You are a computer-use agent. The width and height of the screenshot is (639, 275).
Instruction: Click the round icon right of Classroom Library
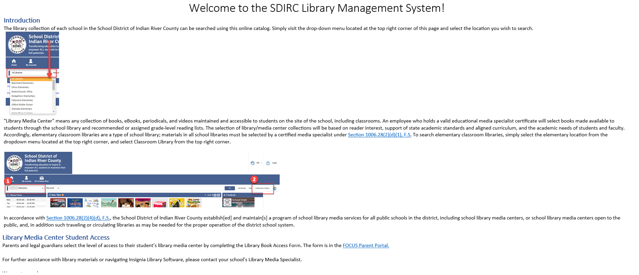coord(275,188)
